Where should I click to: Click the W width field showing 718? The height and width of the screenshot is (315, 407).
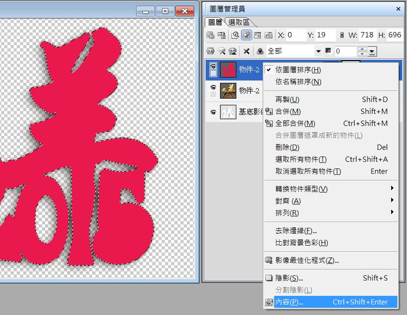367,35
